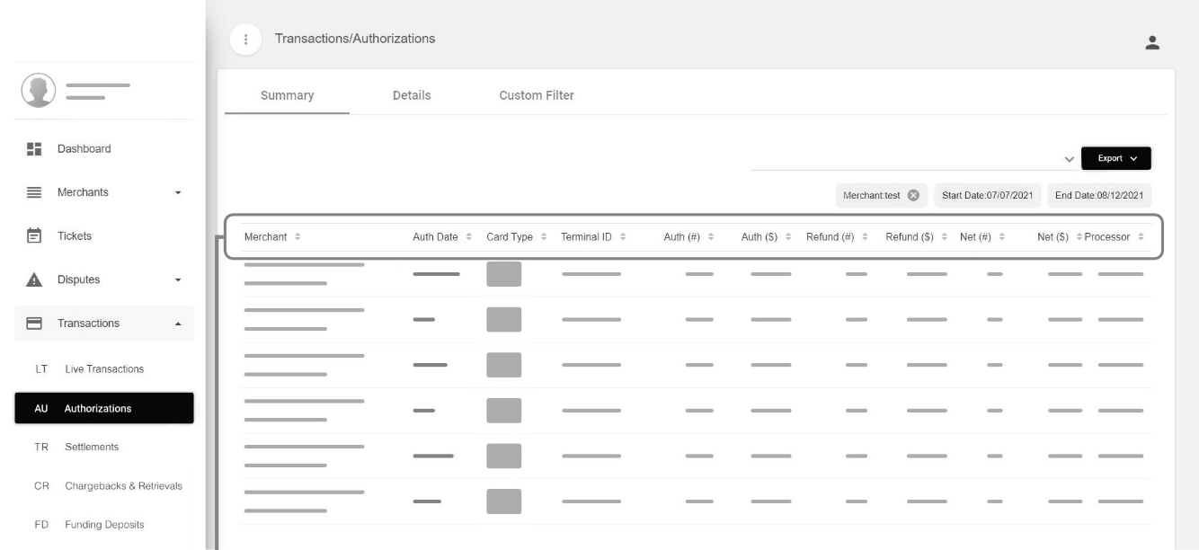Sort table by Net ($) column
The width and height of the screenshot is (1199, 550).
tap(1079, 237)
